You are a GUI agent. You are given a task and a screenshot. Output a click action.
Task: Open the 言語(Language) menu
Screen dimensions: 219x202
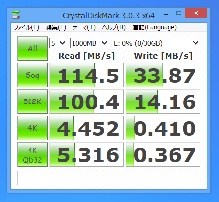coord(155,27)
